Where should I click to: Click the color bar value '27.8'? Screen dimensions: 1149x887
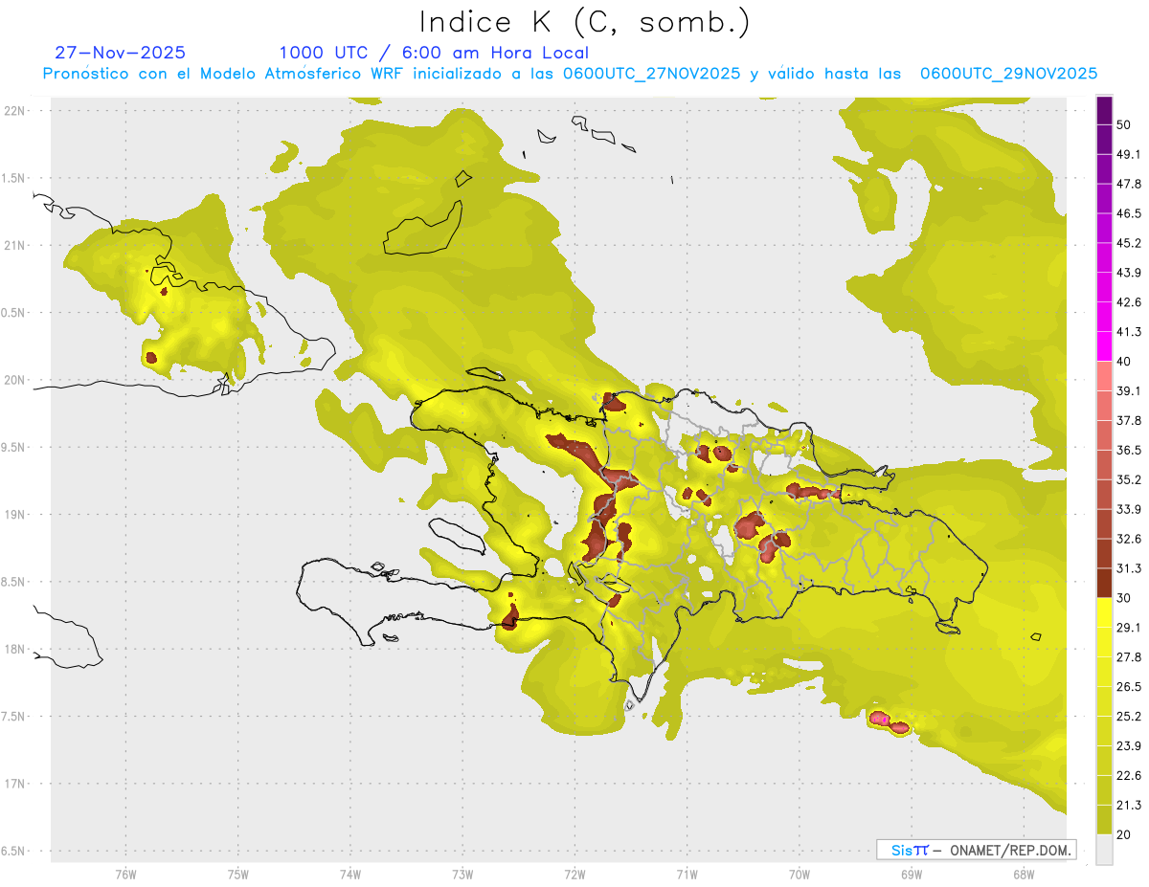(1129, 656)
